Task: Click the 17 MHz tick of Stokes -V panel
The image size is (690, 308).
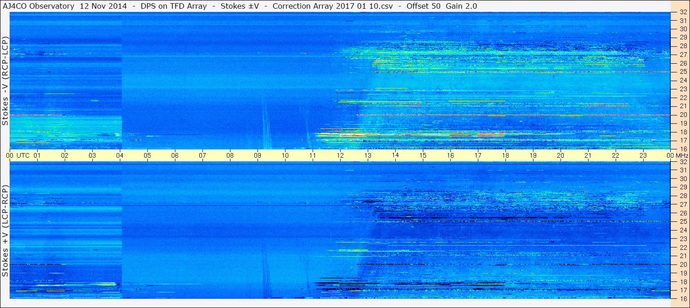Action: (x=683, y=140)
